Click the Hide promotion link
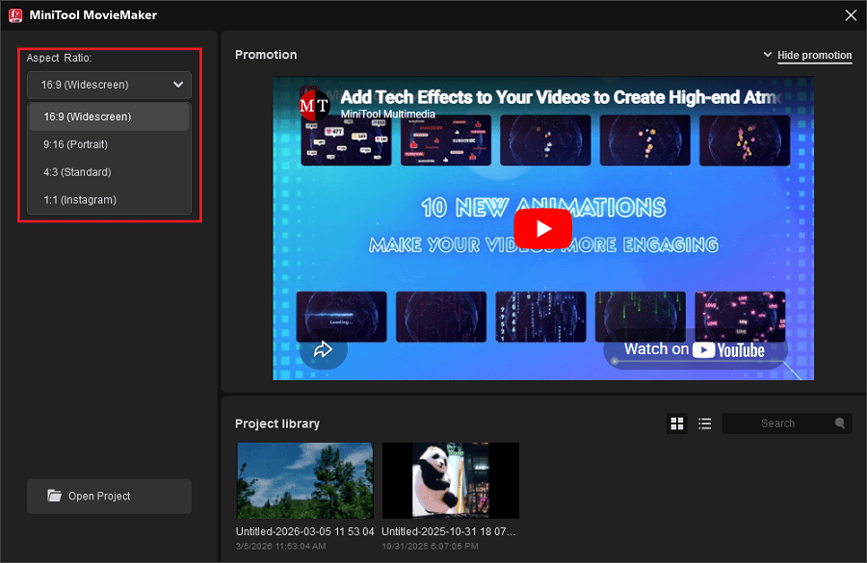 [x=814, y=55]
